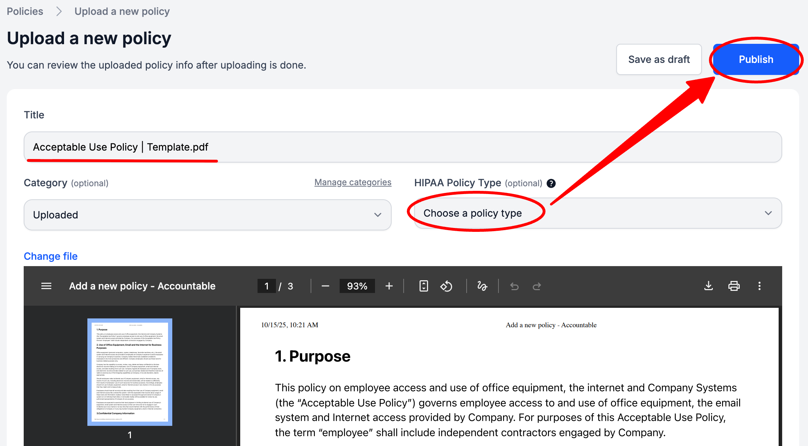Go to Policies breadcrumb

pyautogui.click(x=25, y=11)
